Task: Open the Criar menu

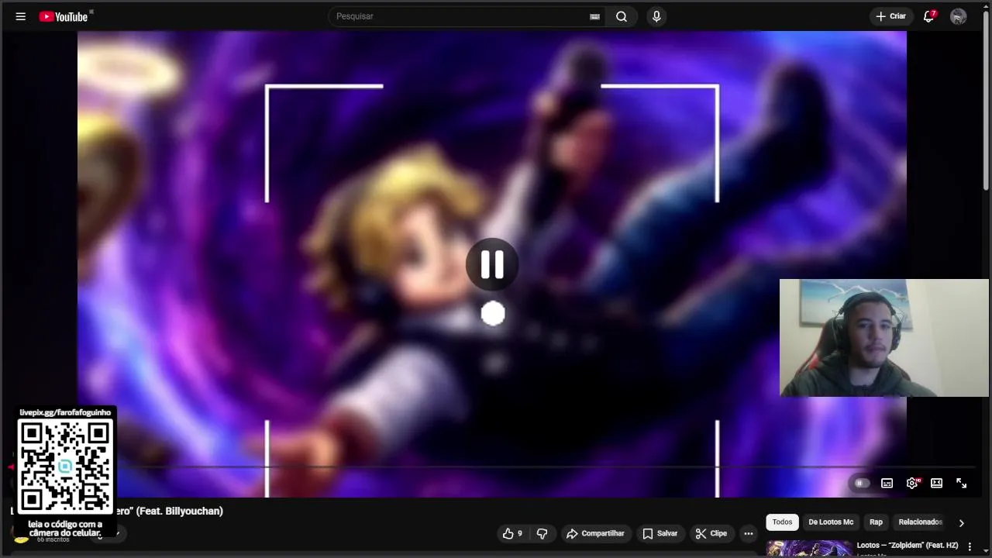Action: [x=890, y=16]
